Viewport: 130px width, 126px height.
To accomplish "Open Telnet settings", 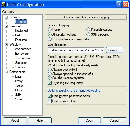I will coord(19,86).
